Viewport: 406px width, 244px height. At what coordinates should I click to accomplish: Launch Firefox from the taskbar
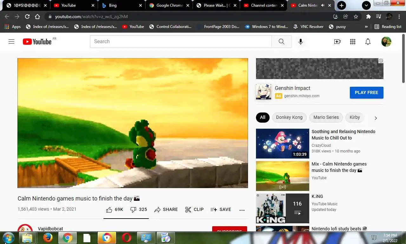pyautogui.click(x=48, y=238)
